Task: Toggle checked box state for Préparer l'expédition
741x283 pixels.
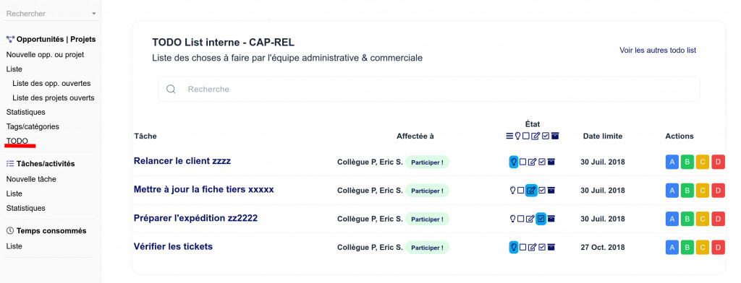Action: point(541,219)
